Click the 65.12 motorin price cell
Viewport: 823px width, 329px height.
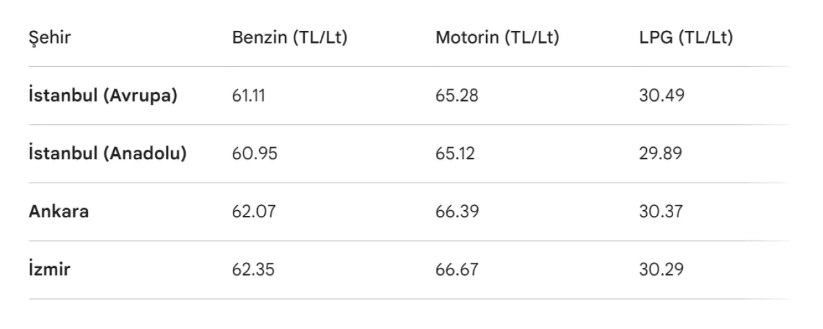[455, 154]
